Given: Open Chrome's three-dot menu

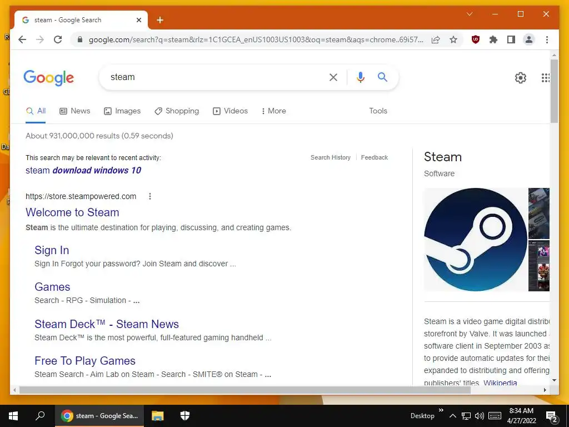Looking at the screenshot, I should (x=547, y=39).
